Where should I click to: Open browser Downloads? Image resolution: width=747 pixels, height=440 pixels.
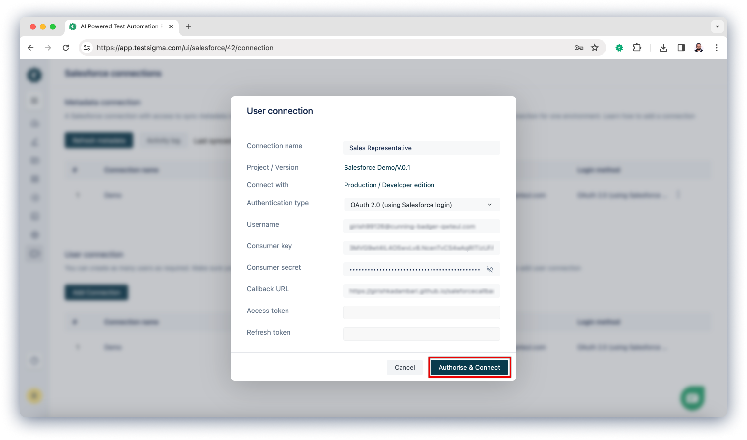pyautogui.click(x=663, y=48)
